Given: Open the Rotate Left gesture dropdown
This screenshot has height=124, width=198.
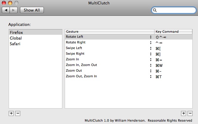Looking at the screenshot, I should (x=151, y=37).
